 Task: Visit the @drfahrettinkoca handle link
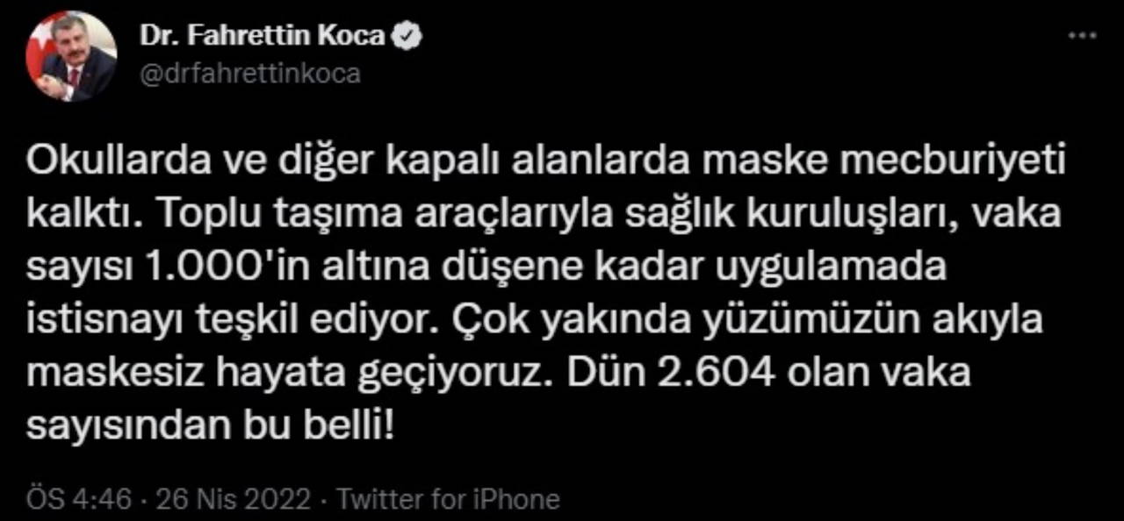pyautogui.click(x=249, y=74)
